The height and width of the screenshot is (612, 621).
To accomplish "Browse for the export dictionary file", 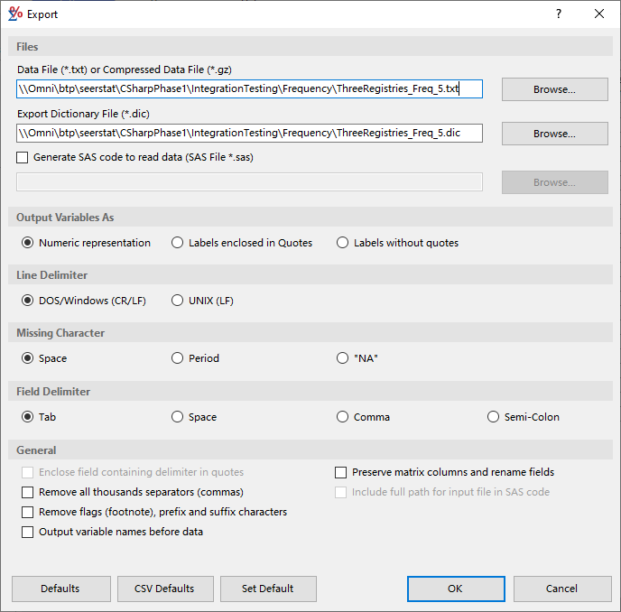I will [554, 134].
